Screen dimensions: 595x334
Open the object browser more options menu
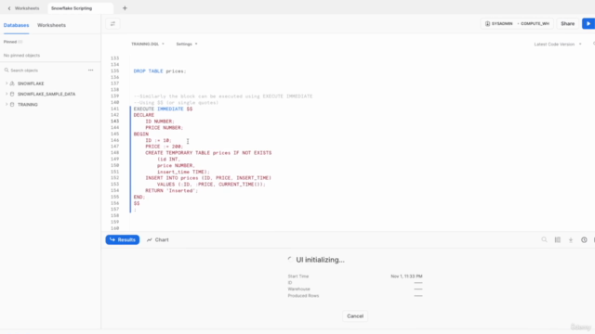pos(91,71)
